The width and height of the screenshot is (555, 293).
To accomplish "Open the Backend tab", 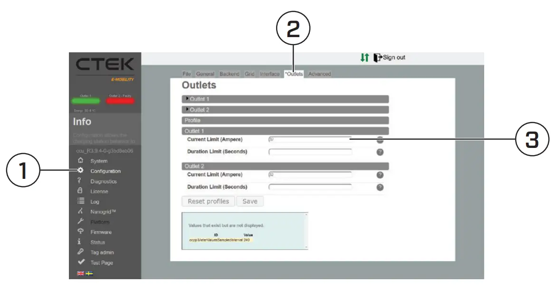I will (229, 74).
